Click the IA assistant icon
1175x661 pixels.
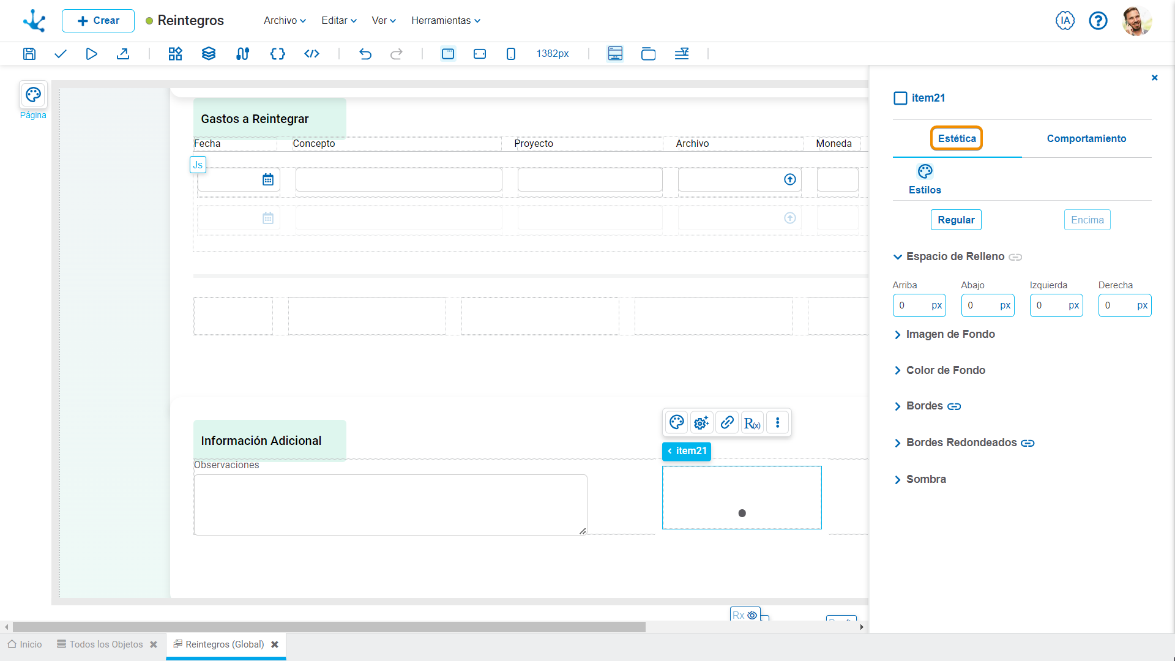(1065, 21)
